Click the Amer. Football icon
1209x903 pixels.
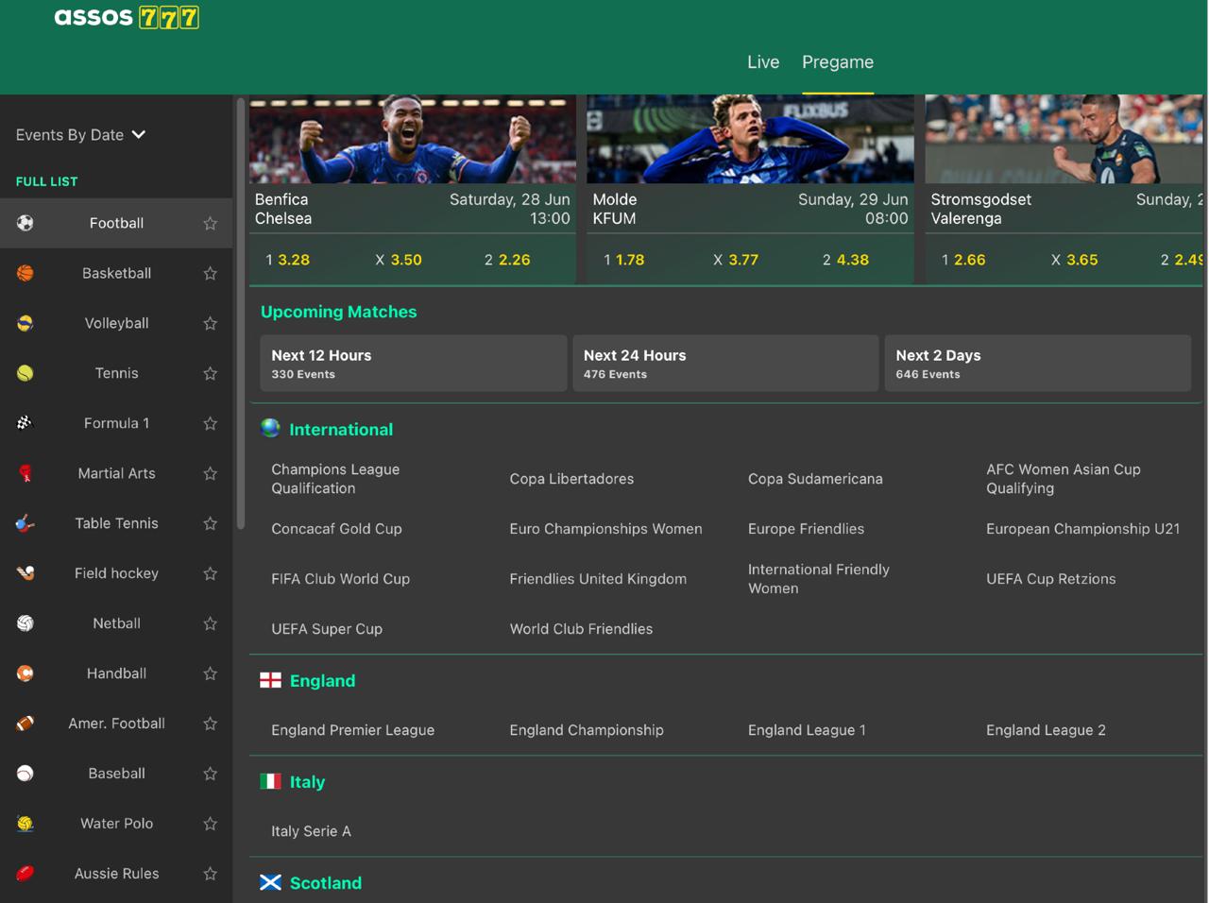pos(26,724)
